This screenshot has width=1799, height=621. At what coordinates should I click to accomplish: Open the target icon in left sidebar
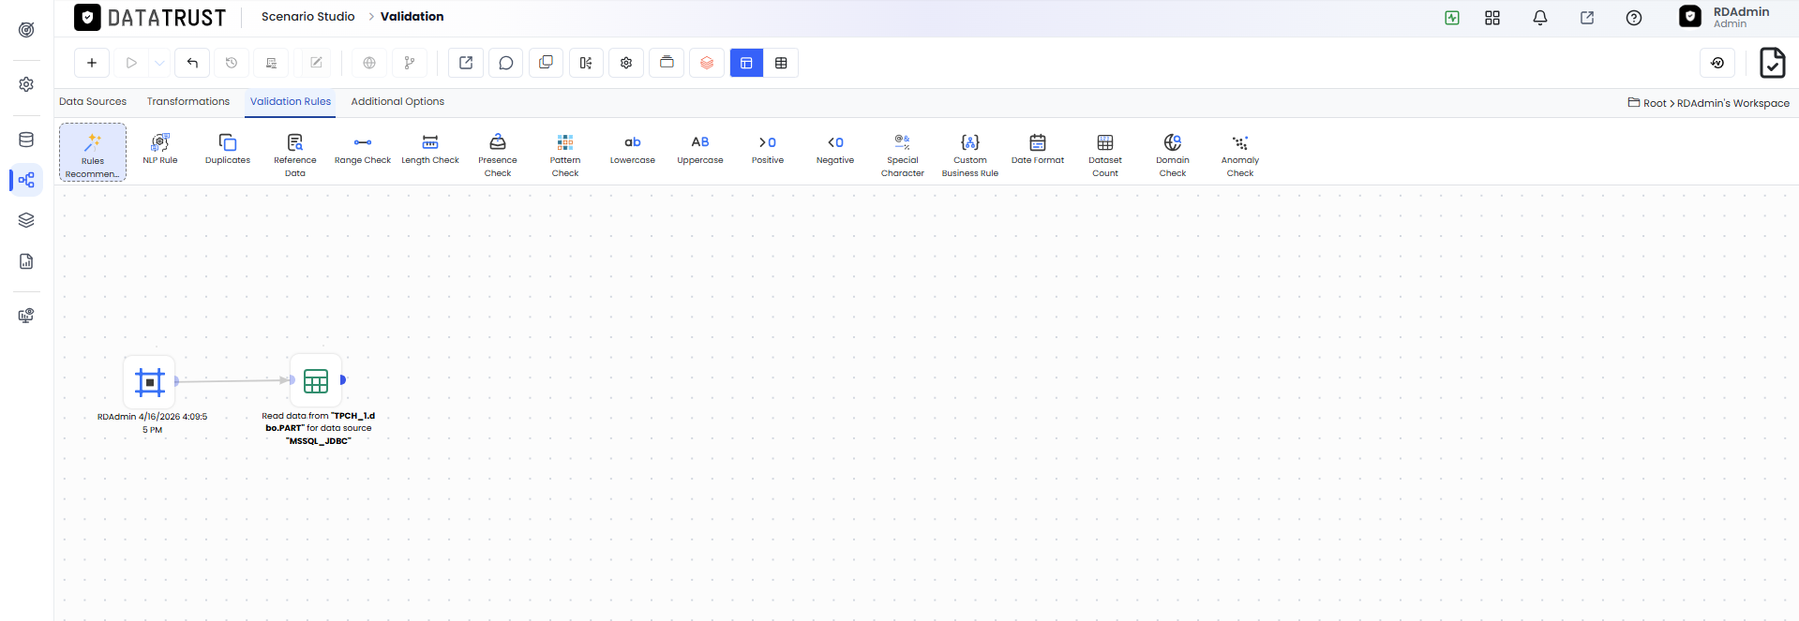click(26, 30)
